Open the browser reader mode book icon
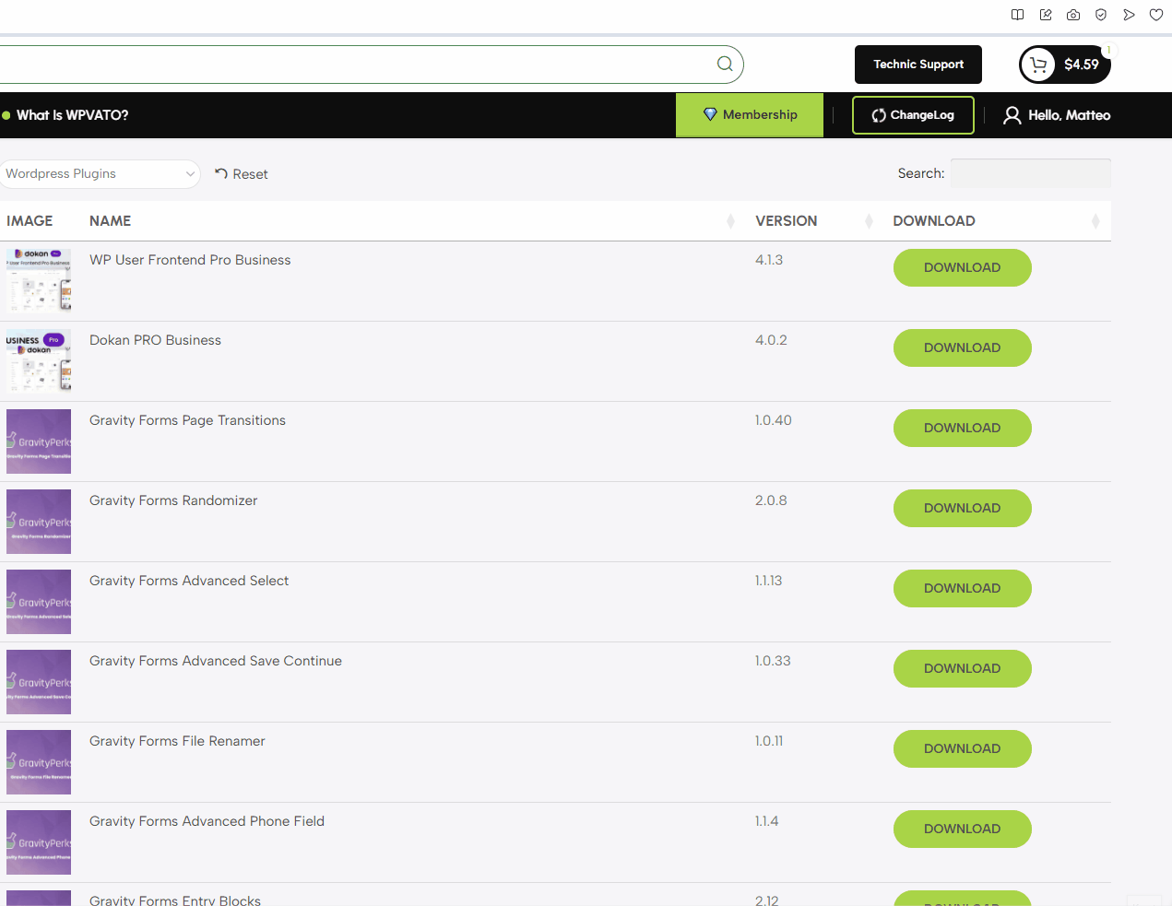Screen dimensions: 1172x906 coord(1017,15)
